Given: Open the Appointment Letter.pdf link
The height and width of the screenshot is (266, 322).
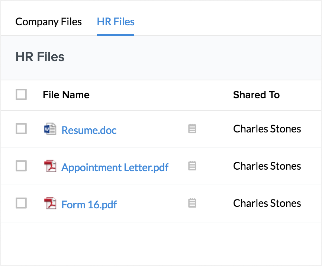Looking at the screenshot, I should click(115, 167).
